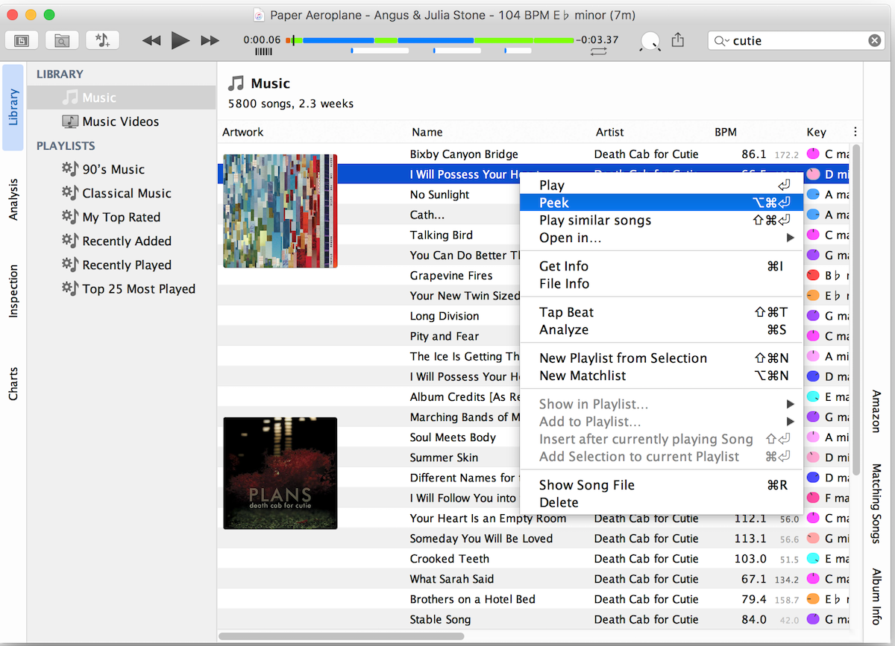
Task: Click the key color dot for Crooked Teeth
Action: tap(813, 559)
